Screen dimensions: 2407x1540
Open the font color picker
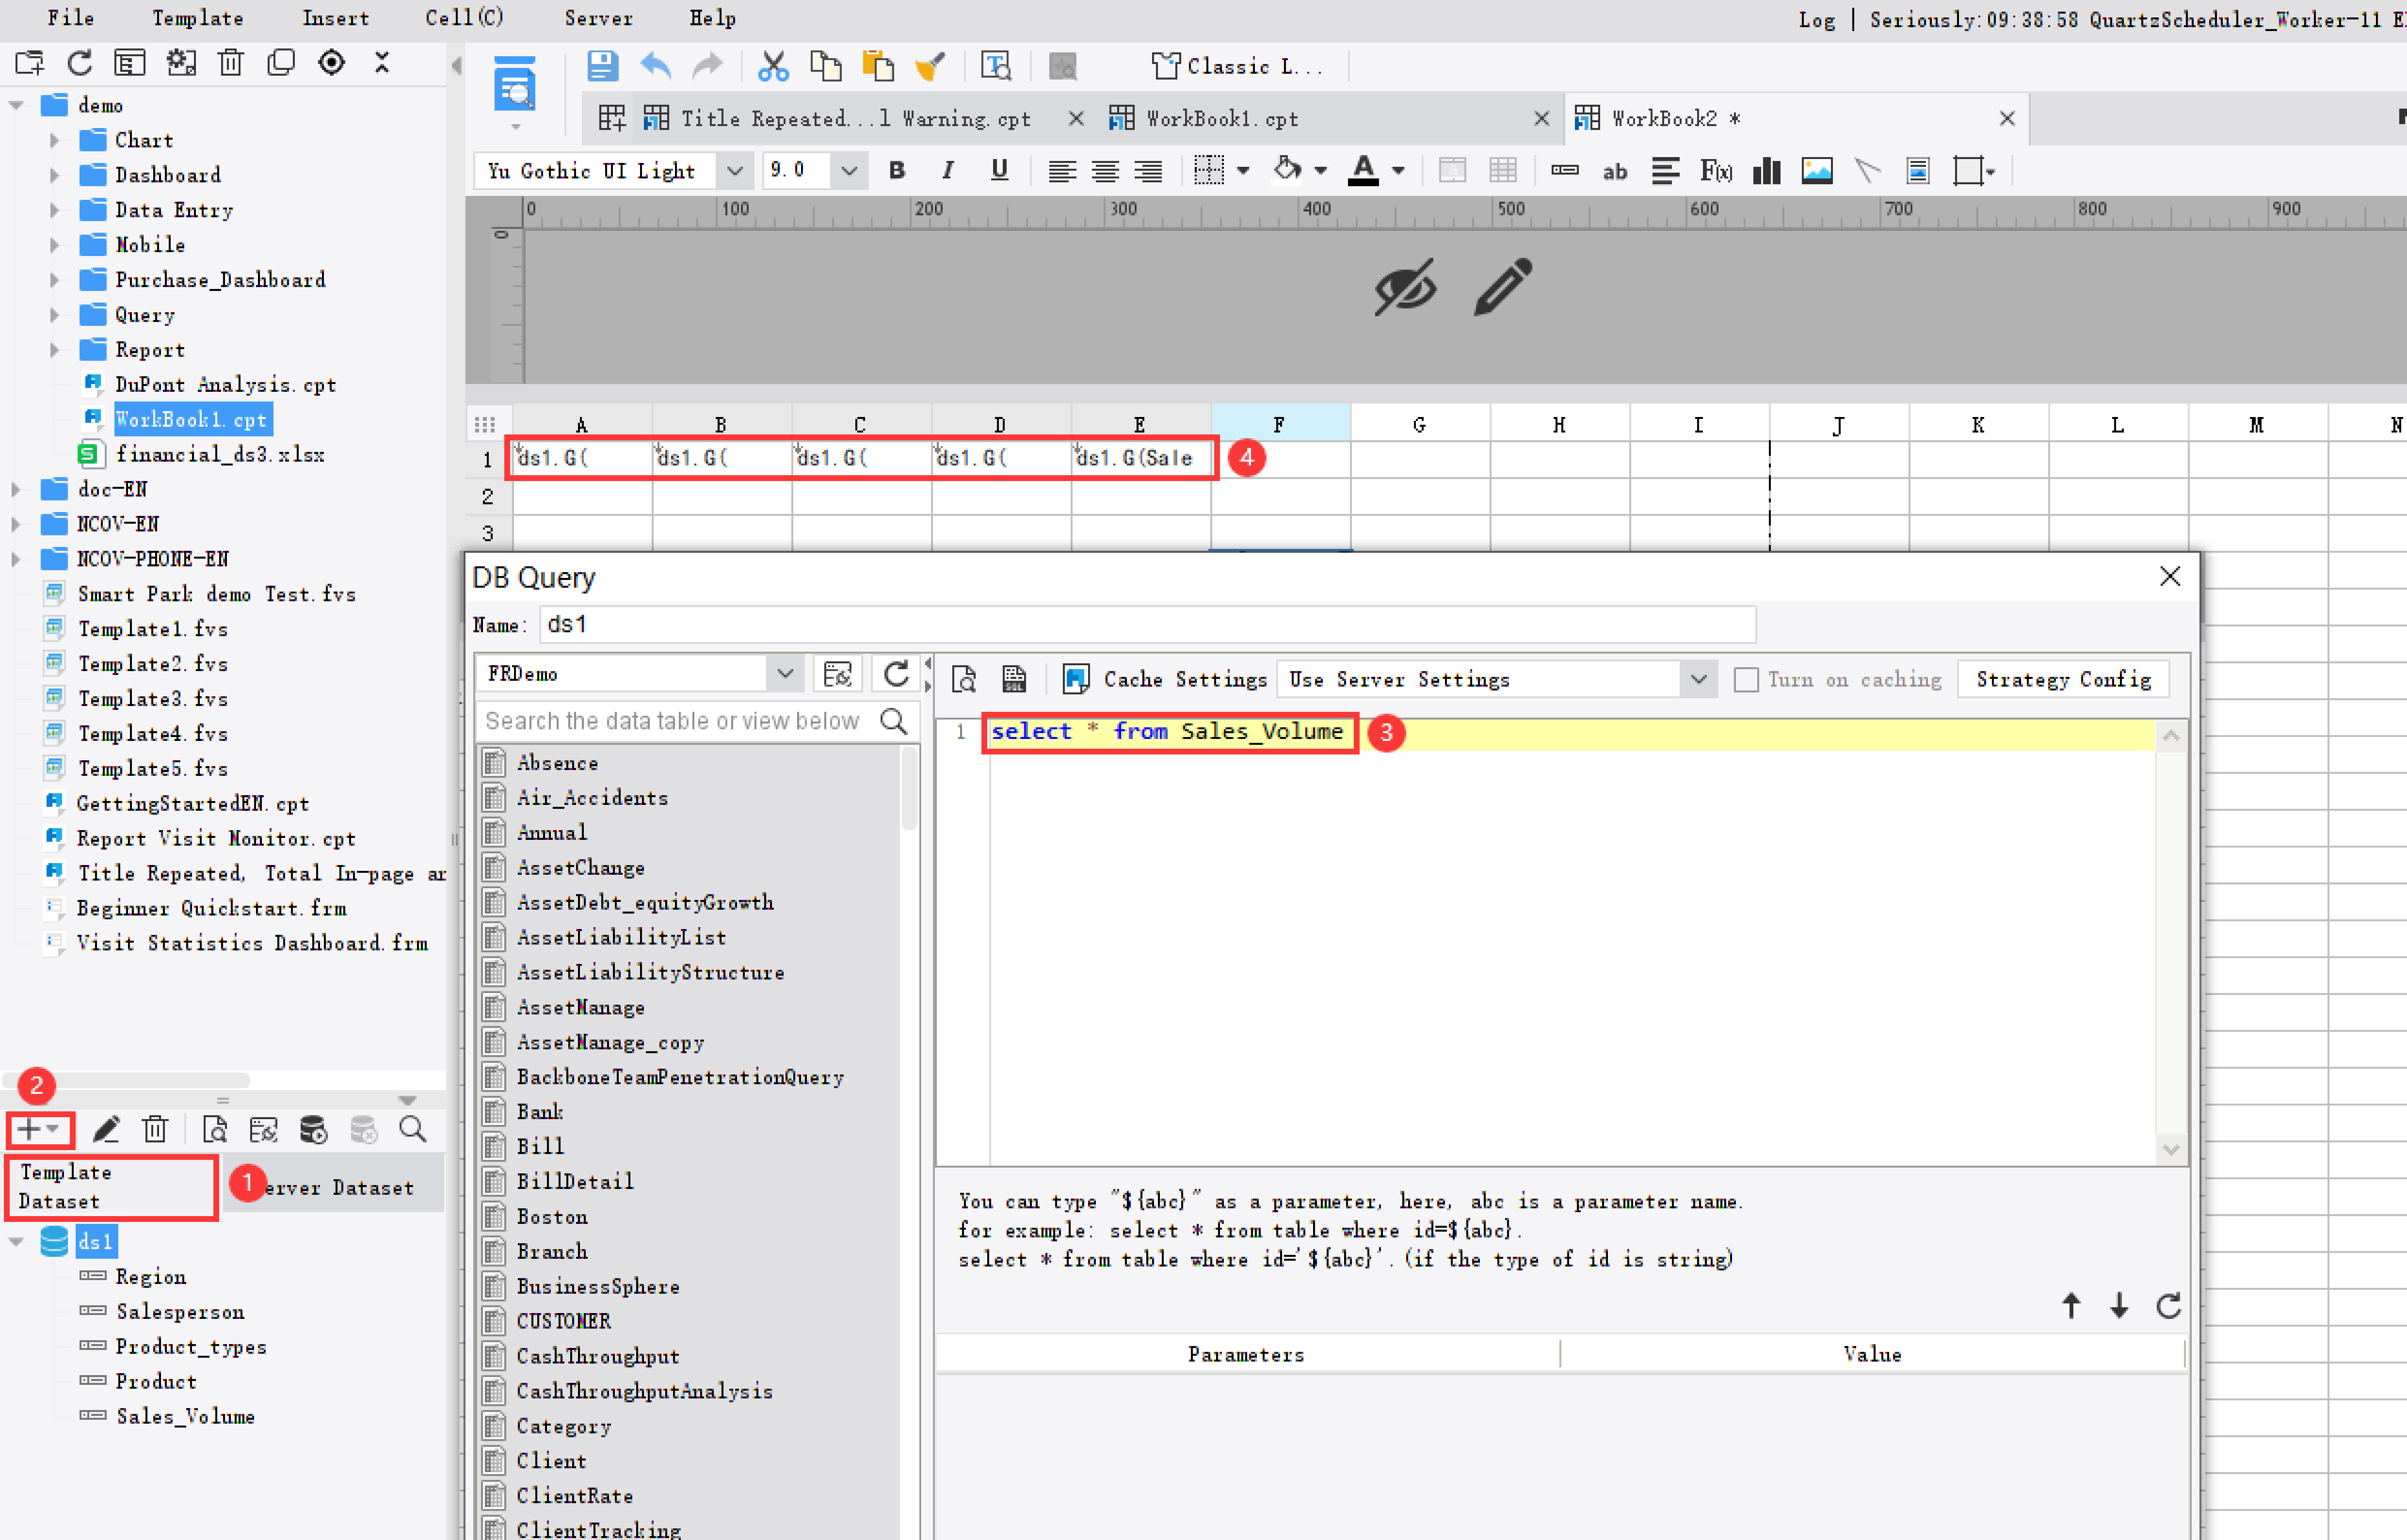click(1398, 171)
